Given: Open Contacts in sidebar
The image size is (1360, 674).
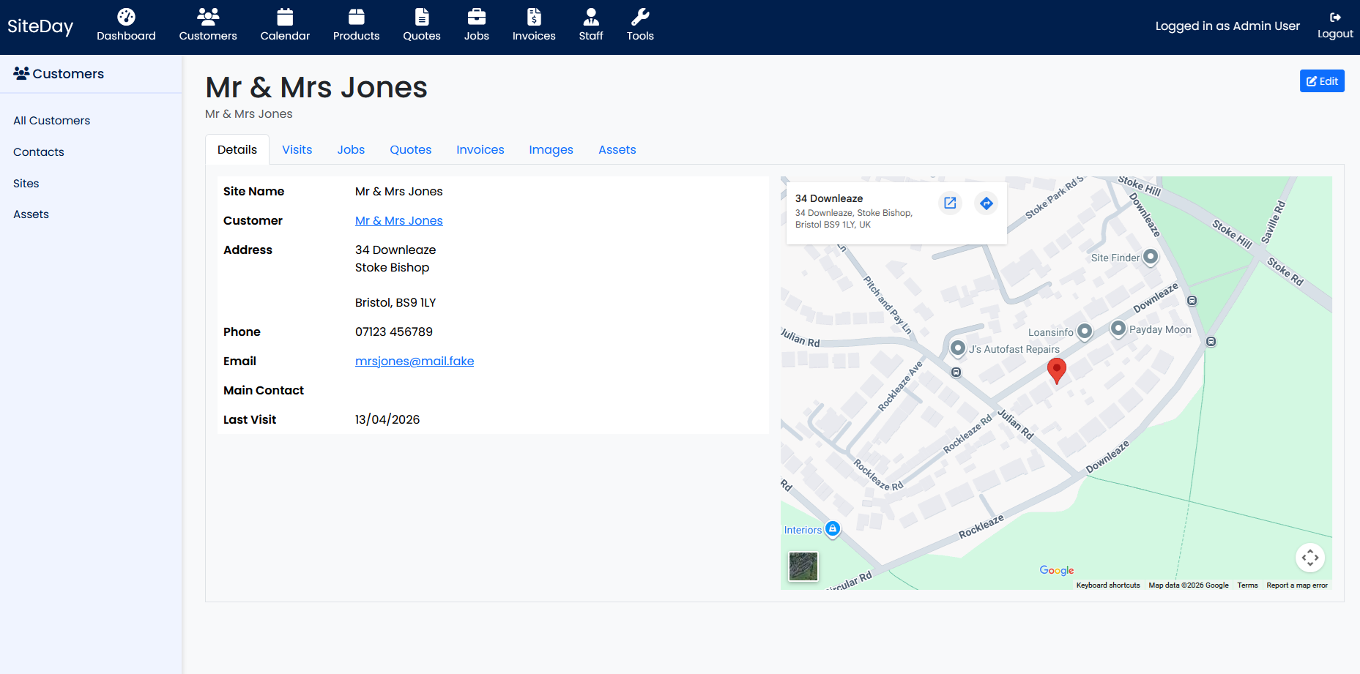Looking at the screenshot, I should (x=39, y=152).
